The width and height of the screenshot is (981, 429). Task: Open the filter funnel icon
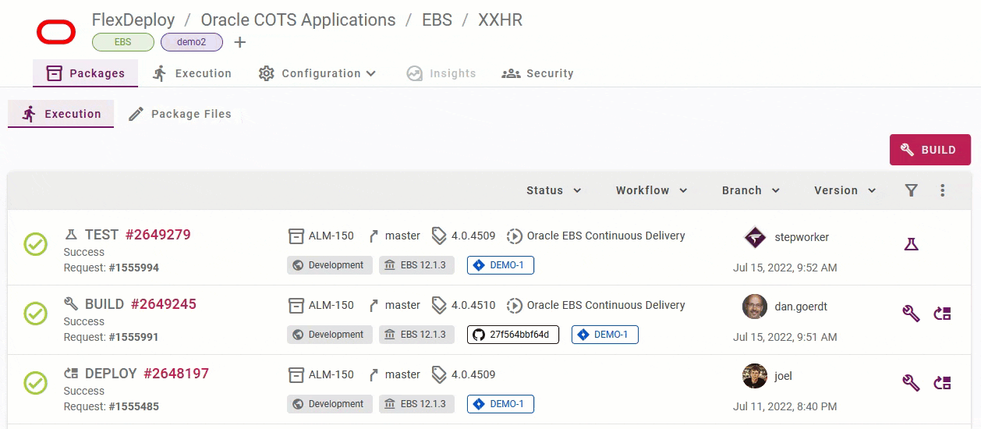911,190
